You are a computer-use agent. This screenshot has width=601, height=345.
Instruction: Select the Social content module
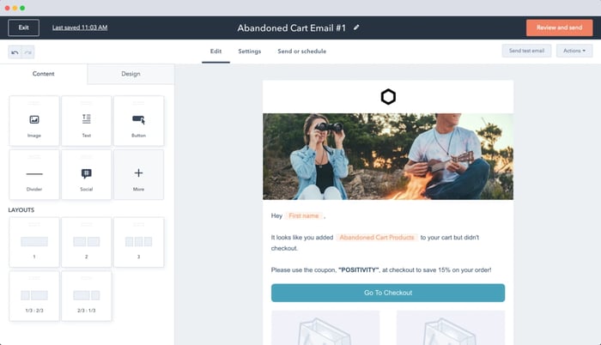87,175
